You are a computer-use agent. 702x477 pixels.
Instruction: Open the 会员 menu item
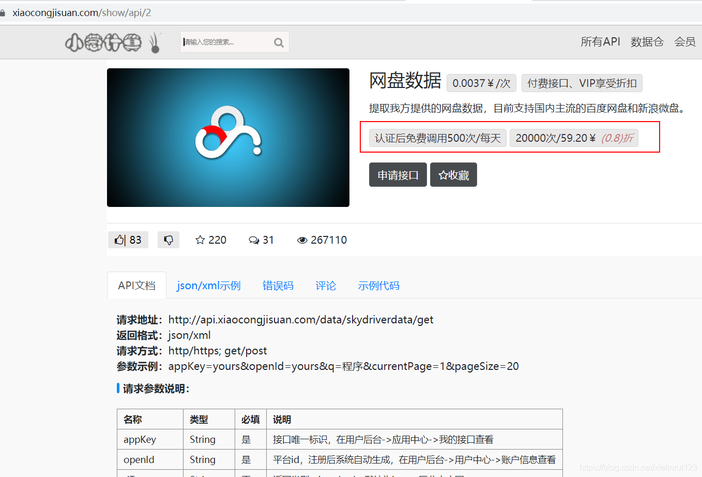[x=684, y=42]
